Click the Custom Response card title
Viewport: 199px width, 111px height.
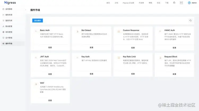pyautogui.click(x=131, y=30)
